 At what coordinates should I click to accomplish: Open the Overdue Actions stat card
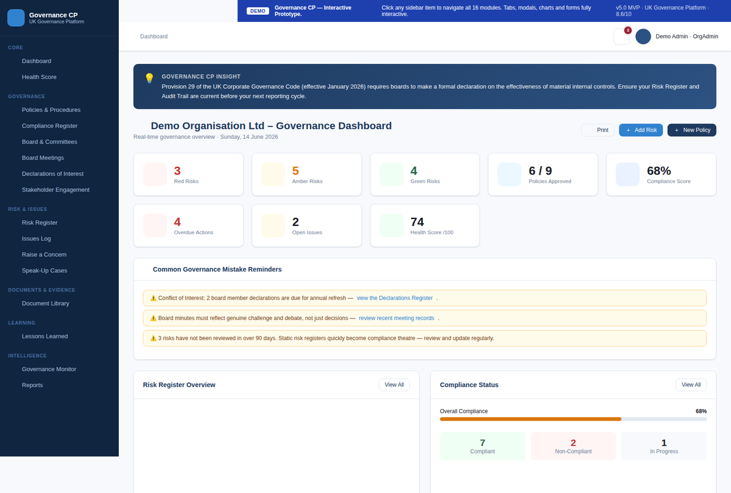pos(188,225)
